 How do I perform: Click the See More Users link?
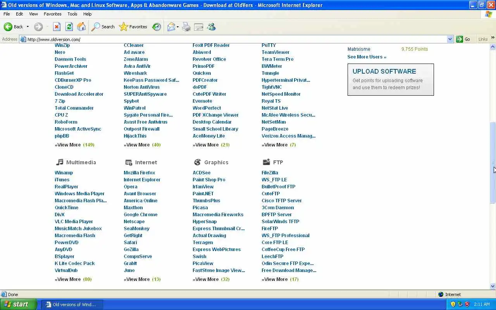(x=367, y=57)
